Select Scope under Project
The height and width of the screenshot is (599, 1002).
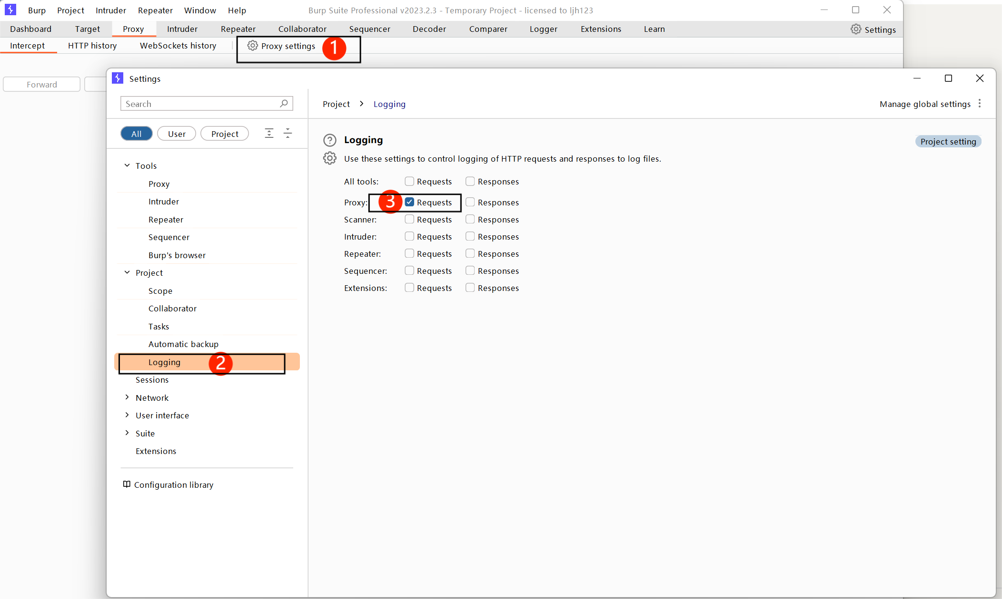(160, 290)
